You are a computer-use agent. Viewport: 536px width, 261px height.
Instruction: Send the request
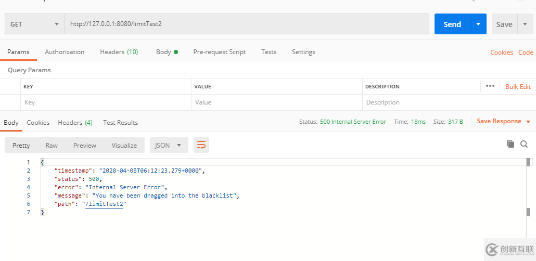[x=452, y=24]
